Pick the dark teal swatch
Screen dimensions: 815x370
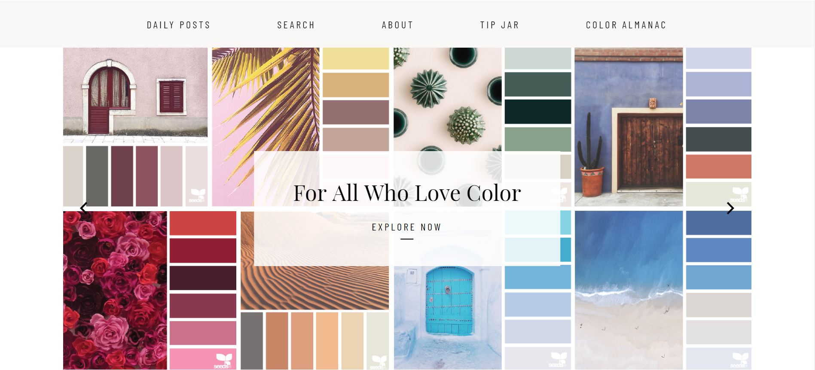pyautogui.click(x=538, y=112)
